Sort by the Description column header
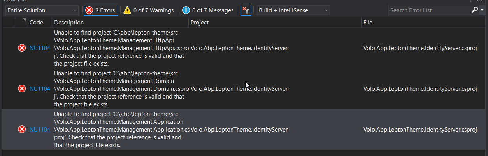 (x=69, y=23)
